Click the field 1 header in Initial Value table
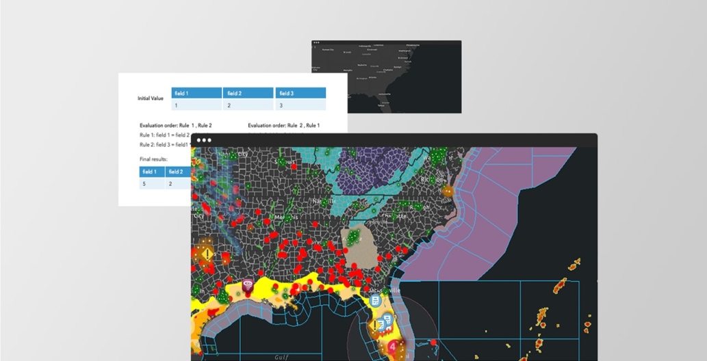707x361 pixels. pyautogui.click(x=196, y=93)
